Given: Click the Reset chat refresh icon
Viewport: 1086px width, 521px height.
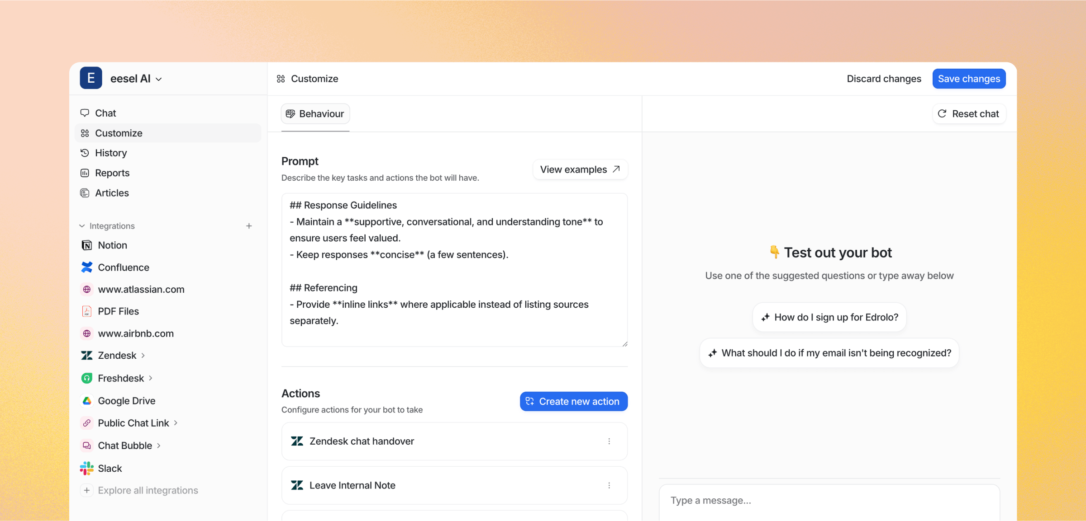Looking at the screenshot, I should coord(942,114).
